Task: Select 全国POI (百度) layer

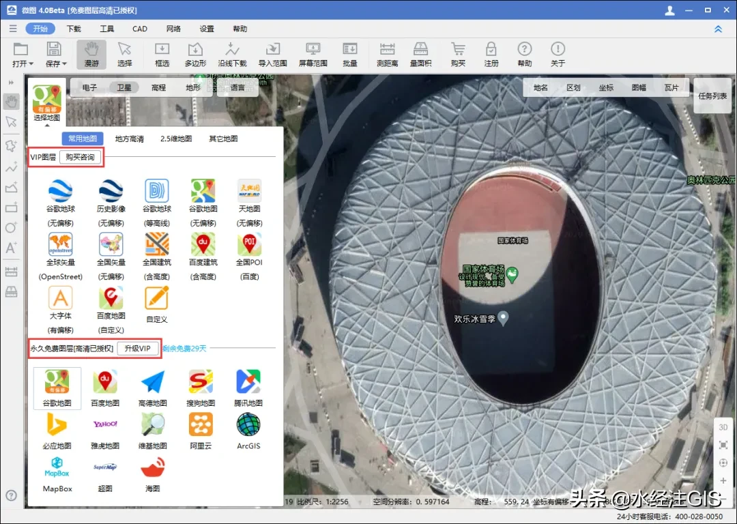Action: click(x=250, y=257)
